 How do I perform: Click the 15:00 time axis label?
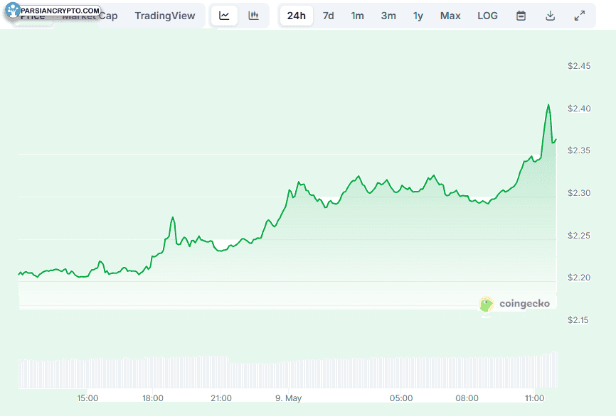click(x=87, y=398)
